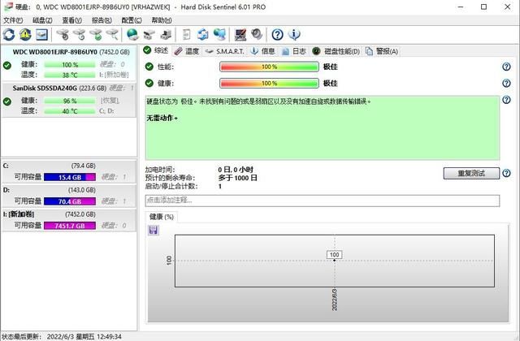520x341 pixels.
Task: Click the 无需动作 text in status box
Action: pyautogui.click(x=162, y=118)
